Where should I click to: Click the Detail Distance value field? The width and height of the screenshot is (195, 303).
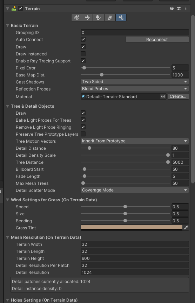[180, 148]
